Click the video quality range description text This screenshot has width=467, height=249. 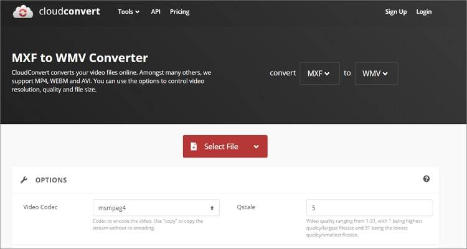(x=364, y=228)
